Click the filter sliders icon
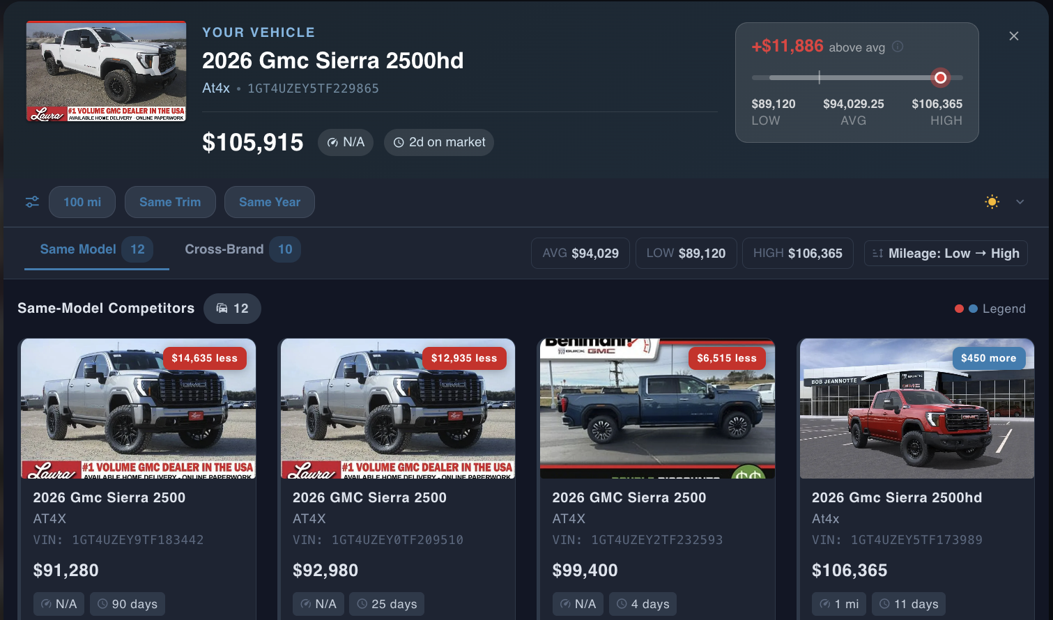 (32, 202)
